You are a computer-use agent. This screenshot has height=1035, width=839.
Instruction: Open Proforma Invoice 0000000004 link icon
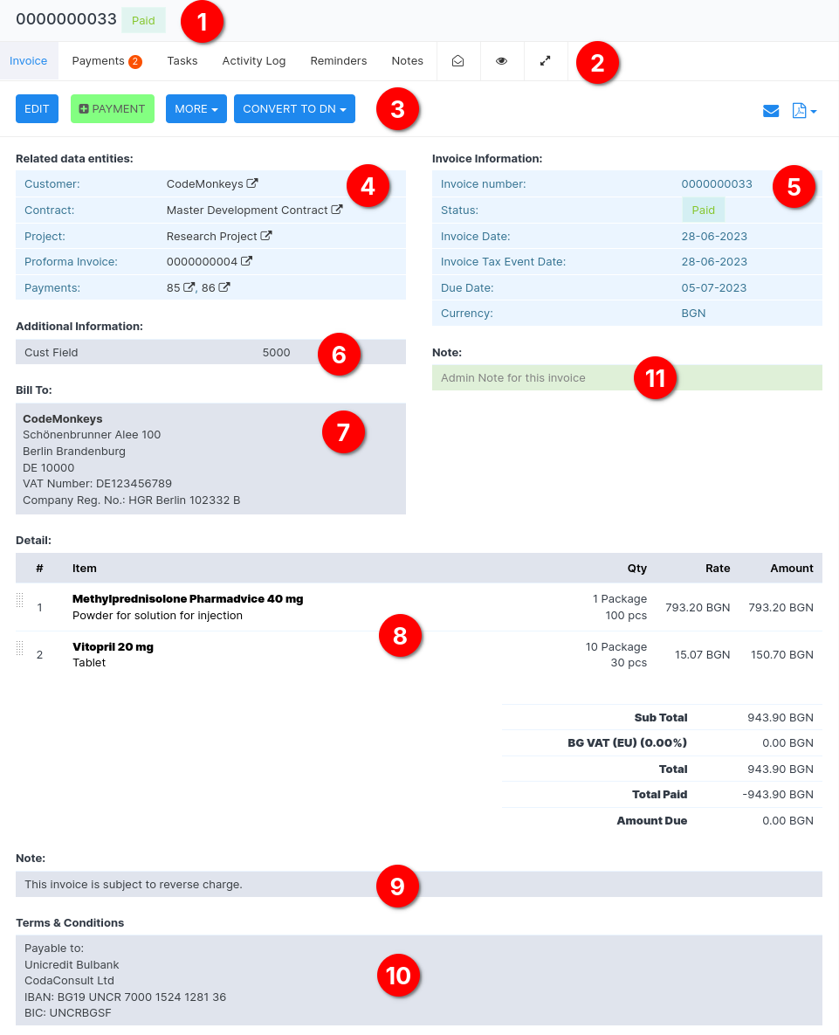pyautogui.click(x=246, y=261)
